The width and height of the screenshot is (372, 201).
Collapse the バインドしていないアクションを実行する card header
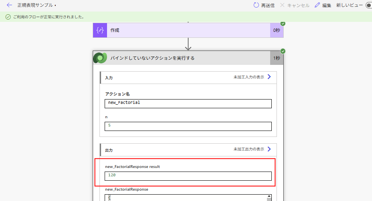pos(187,58)
